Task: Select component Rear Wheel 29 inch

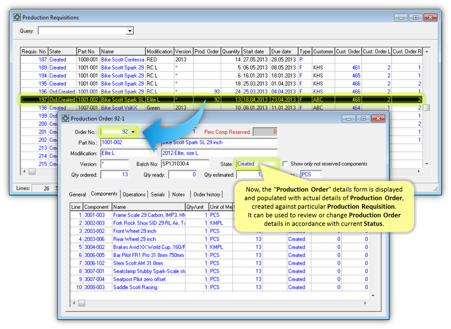Action: [x=220, y=239]
